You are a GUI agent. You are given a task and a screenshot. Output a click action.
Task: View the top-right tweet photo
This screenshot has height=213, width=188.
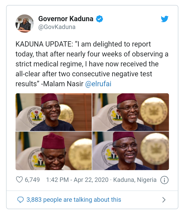coord(131,112)
